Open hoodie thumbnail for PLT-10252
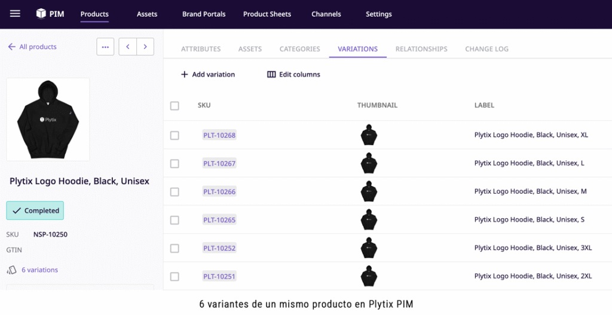612x315 pixels. click(x=369, y=248)
